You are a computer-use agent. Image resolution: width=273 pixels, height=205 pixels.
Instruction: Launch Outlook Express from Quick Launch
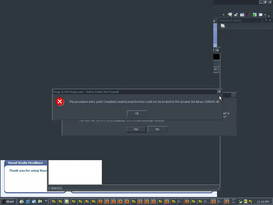tap(34, 202)
